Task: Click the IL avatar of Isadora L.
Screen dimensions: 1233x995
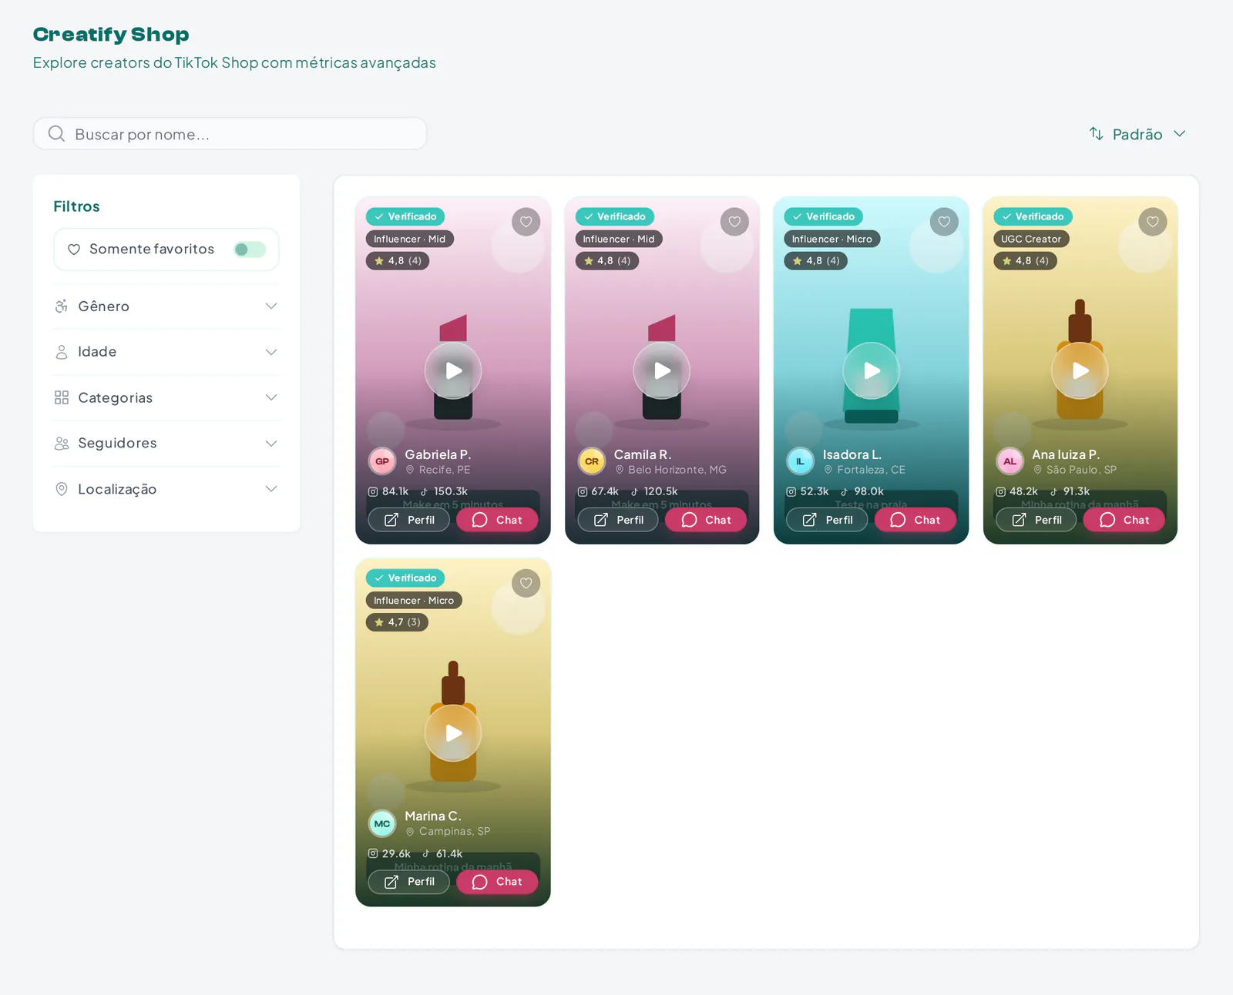Action: (800, 461)
